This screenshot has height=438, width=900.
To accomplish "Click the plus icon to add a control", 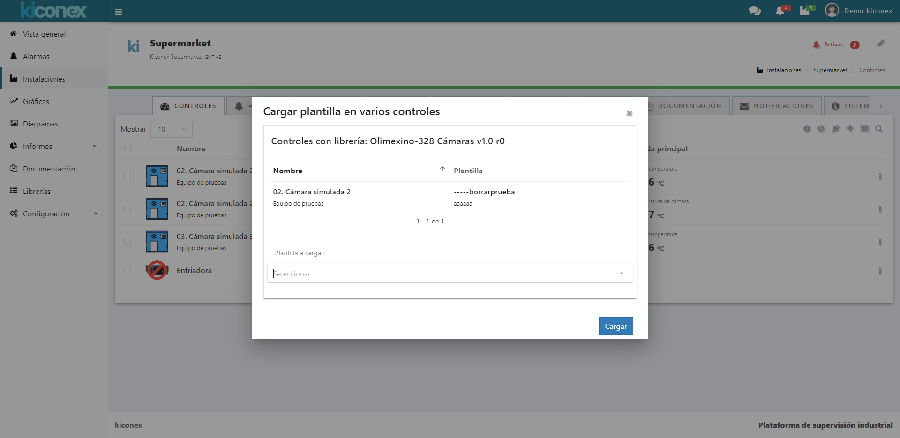I will click(850, 129).
